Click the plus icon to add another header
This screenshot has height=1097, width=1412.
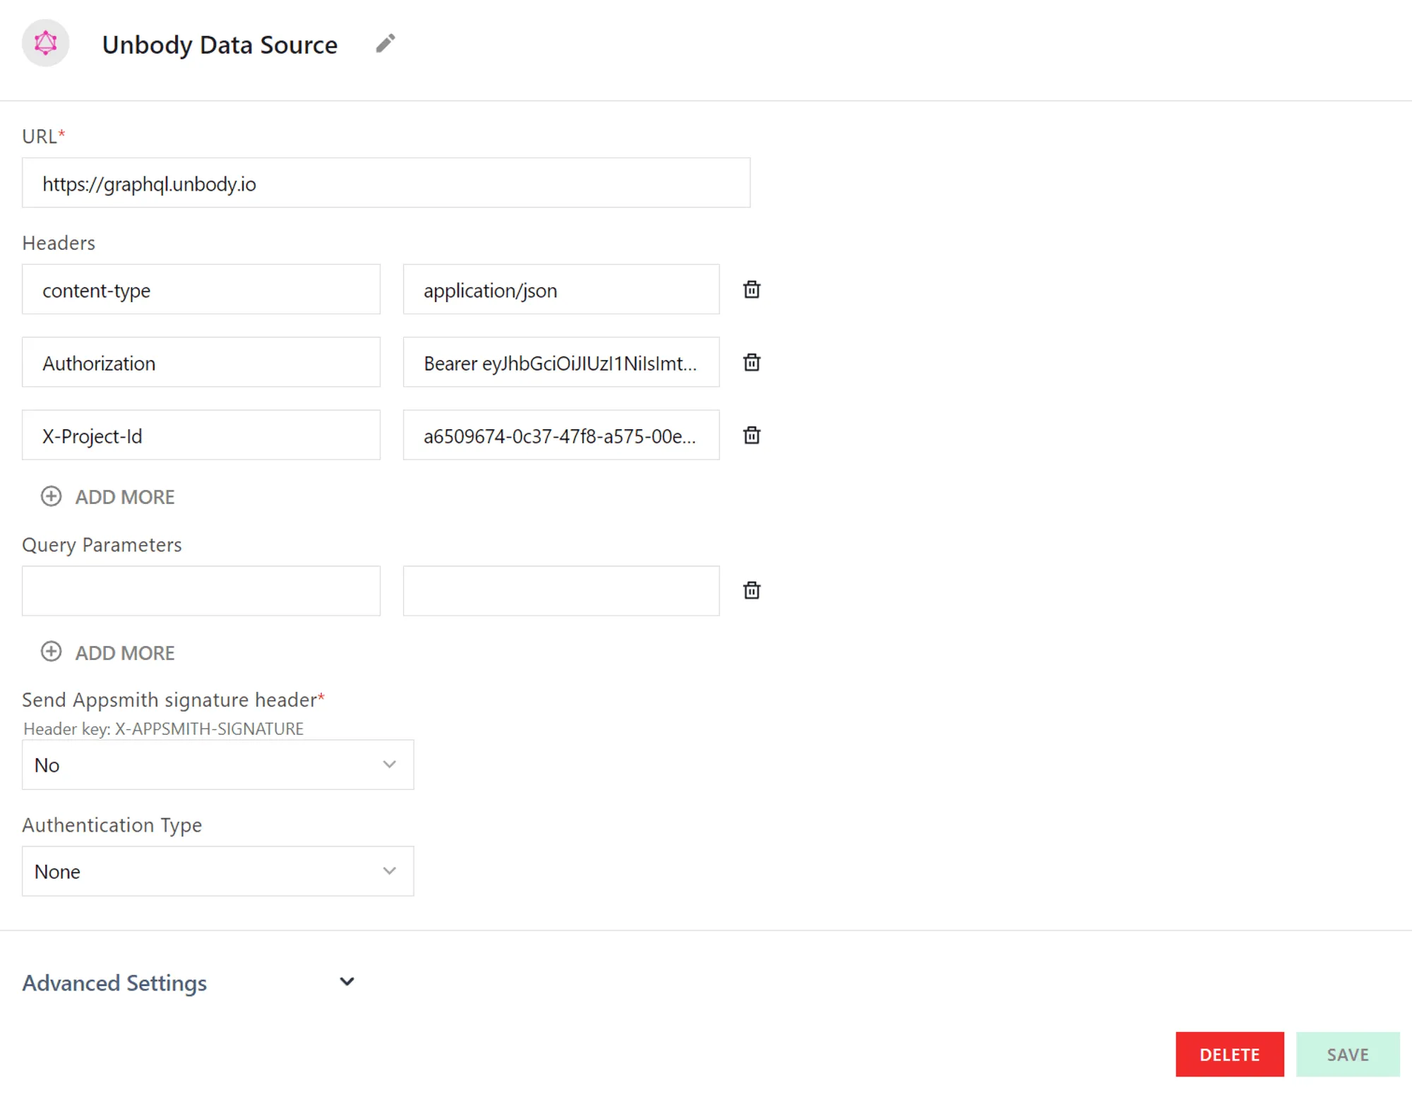click(x=50, y=496)
